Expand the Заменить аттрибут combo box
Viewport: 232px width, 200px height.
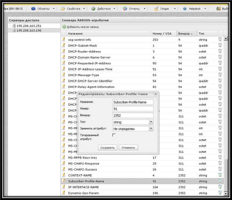click(x=151, y=129)
